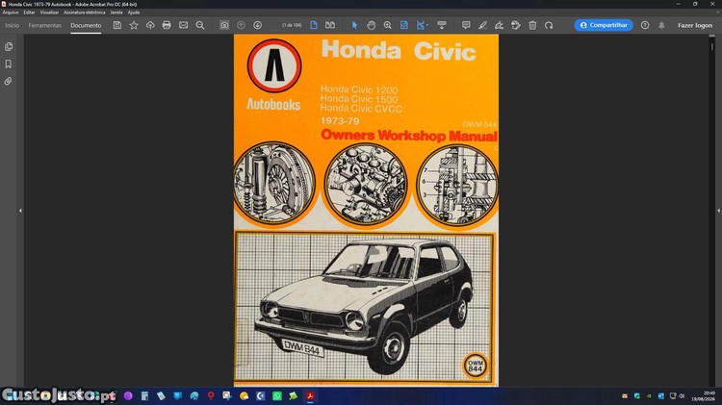The width and height of the screenshot is (722, 405).
Task: Click the Compartilhar share button
Action: coord(604,25)
